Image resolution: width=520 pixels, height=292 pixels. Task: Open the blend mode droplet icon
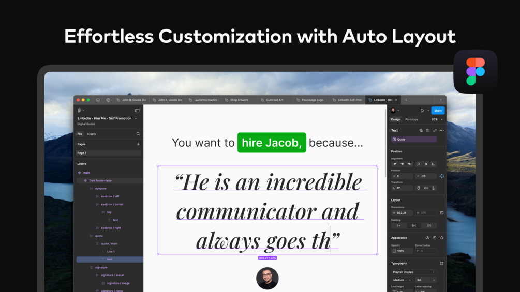pyautogui.click(x=442, y=238)
